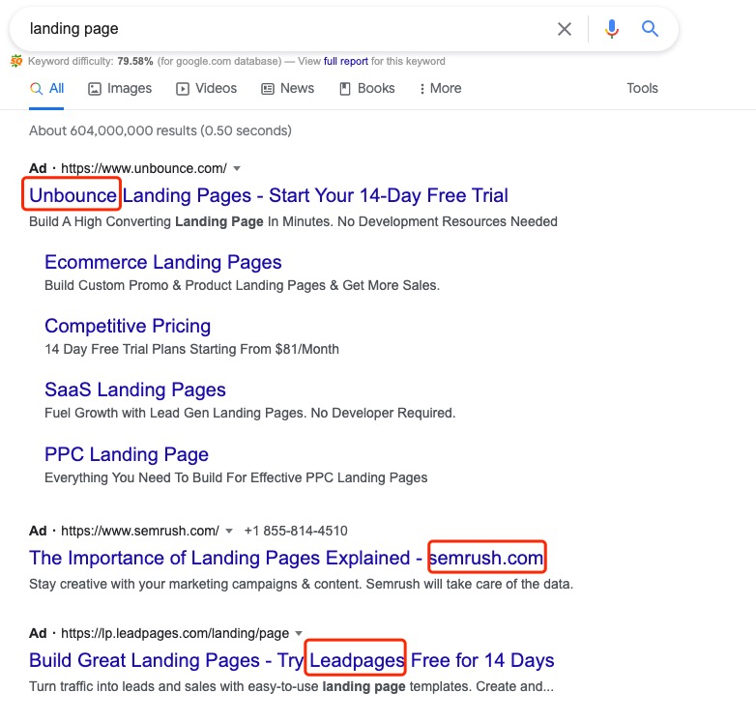756x721 pixels.
Task: Select the All results tab
Action: point(46,89)
